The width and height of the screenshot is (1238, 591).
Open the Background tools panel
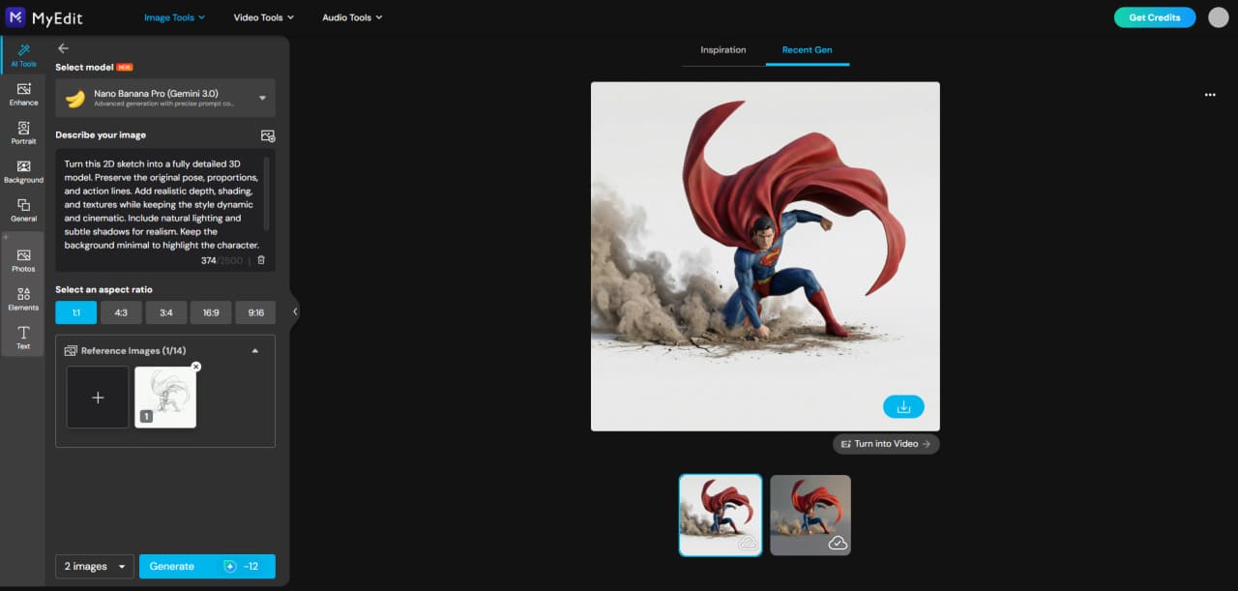[22, 172]
